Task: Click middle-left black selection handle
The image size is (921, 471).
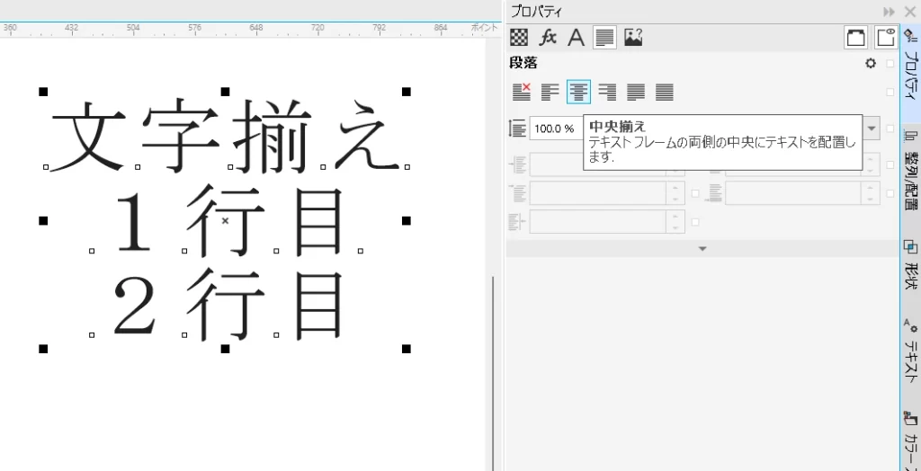Action: tap(42, 220)
